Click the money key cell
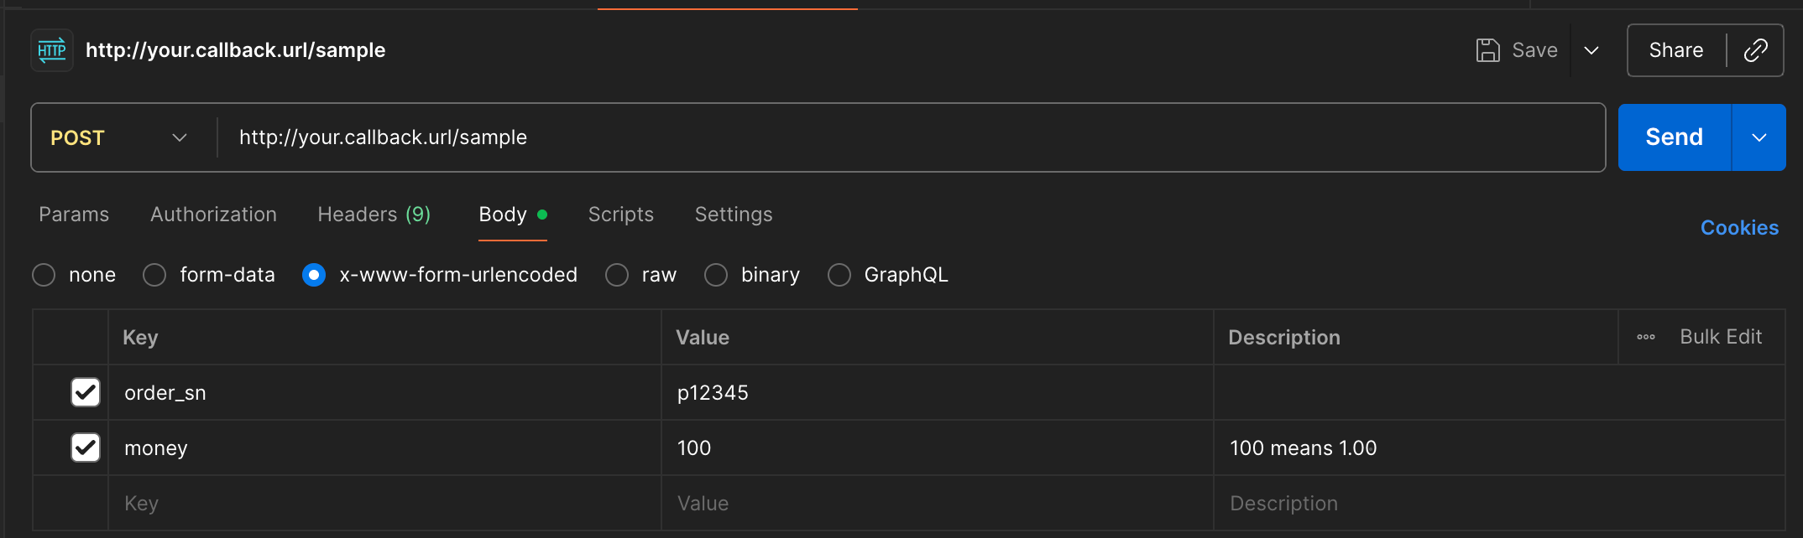 click(384, 447)
